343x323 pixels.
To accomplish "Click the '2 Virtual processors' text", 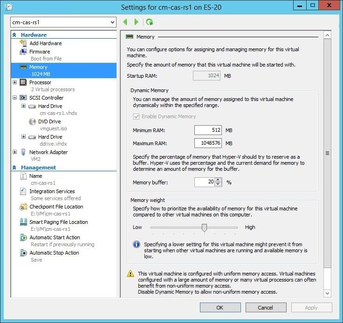I will coord(53,89).
